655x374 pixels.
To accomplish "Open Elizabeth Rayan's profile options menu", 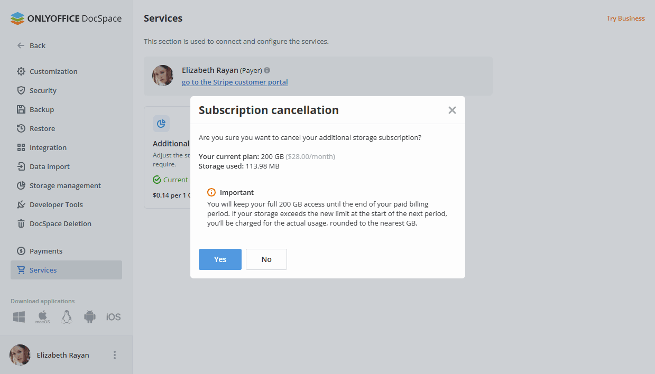I will [x=115, y=355].
